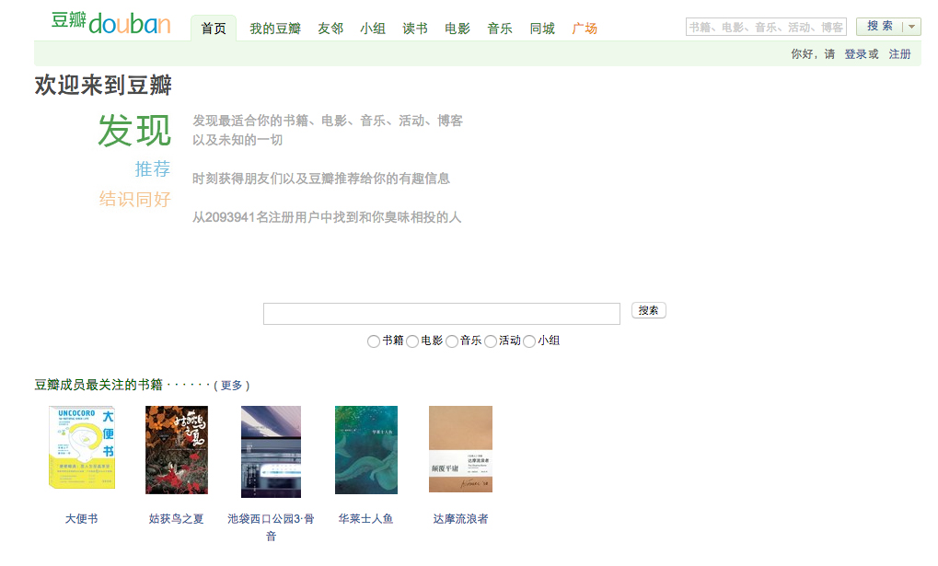Open 更多 most-followed books link
Viewport: 938px width, 566px height.
click(232, 386)
